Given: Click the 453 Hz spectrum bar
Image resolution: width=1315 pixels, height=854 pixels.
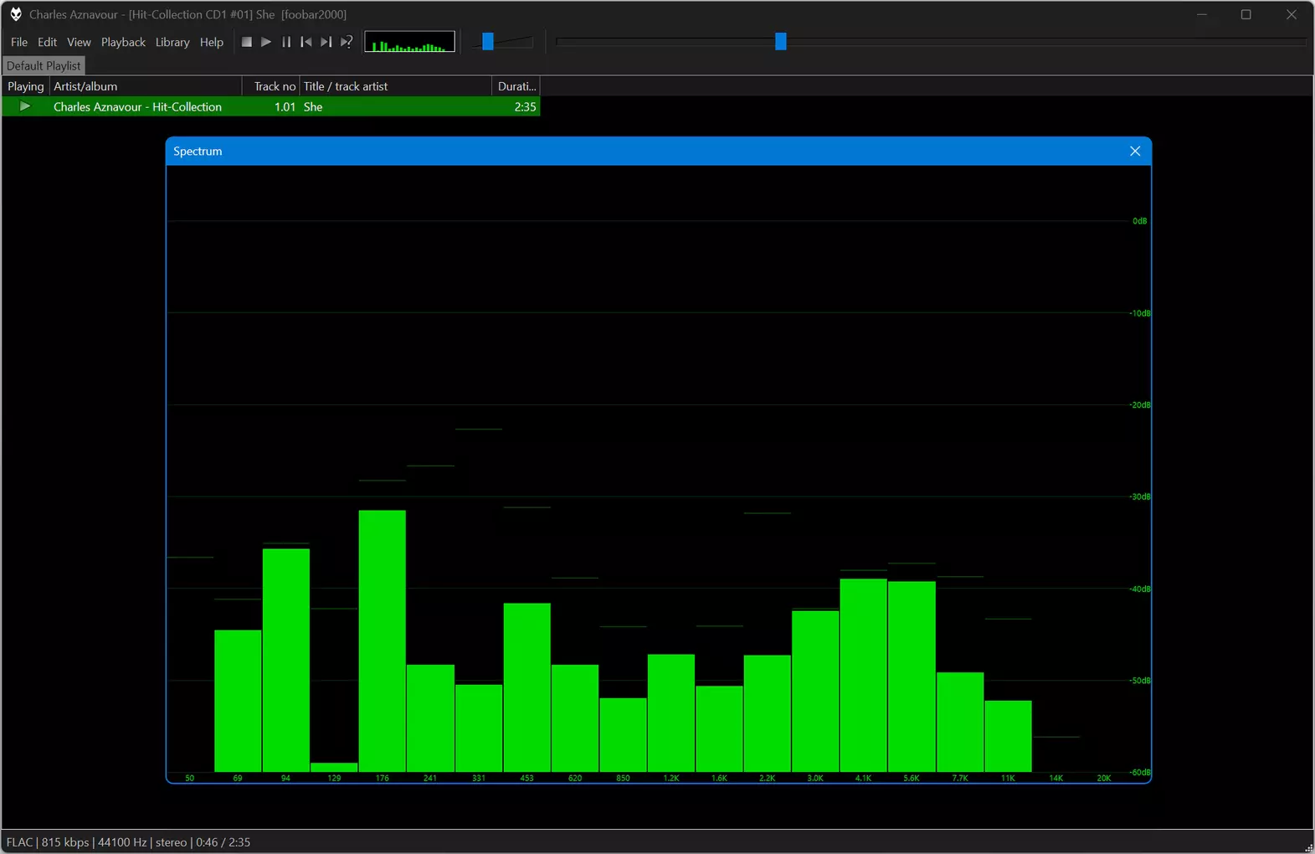Looking at the screenshot, I should pos(527,687).
